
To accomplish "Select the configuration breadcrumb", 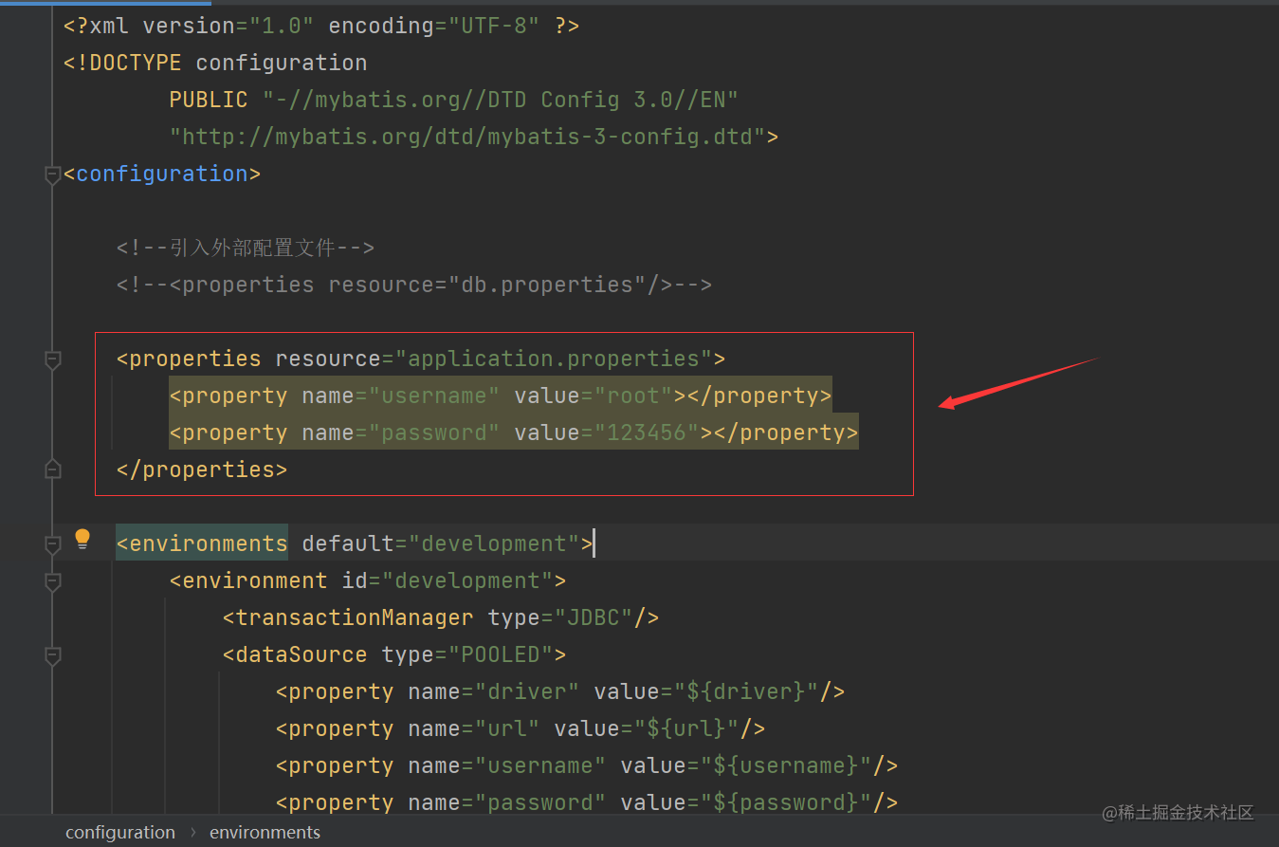I will point(120,832).
